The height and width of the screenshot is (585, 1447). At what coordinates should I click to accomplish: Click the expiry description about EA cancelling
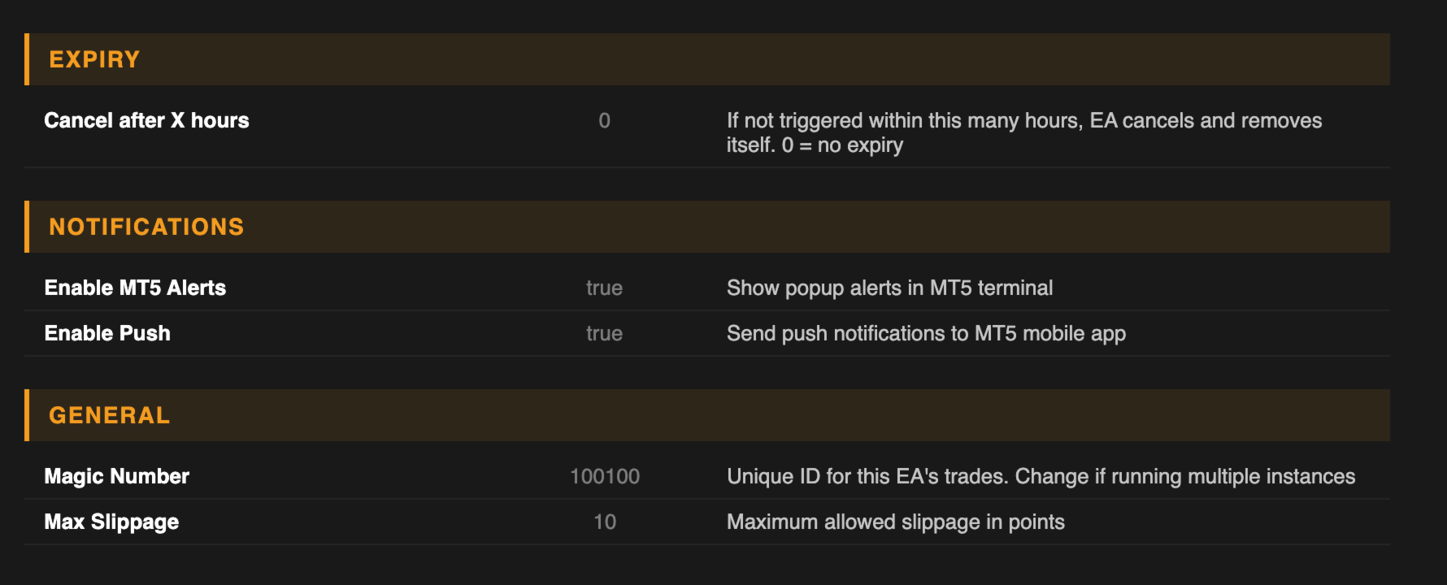pyautogui.click(x=1023, y=132)
